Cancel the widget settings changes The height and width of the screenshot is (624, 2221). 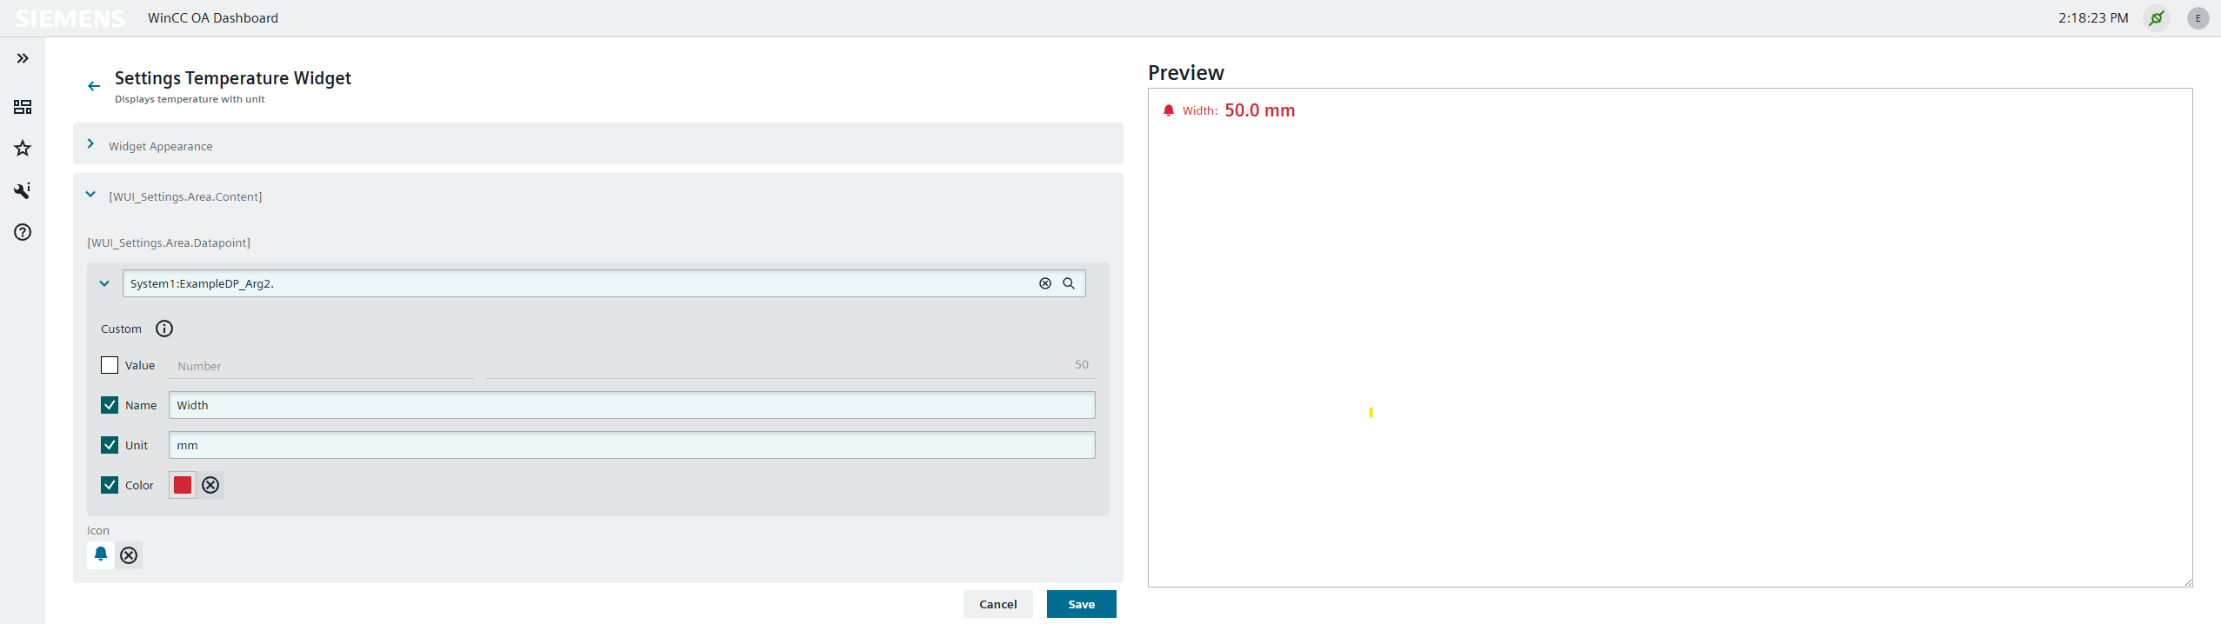[x=997, y=604]
